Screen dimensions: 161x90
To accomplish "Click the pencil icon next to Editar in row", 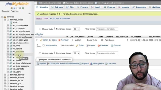I will (x=41, y=40).
